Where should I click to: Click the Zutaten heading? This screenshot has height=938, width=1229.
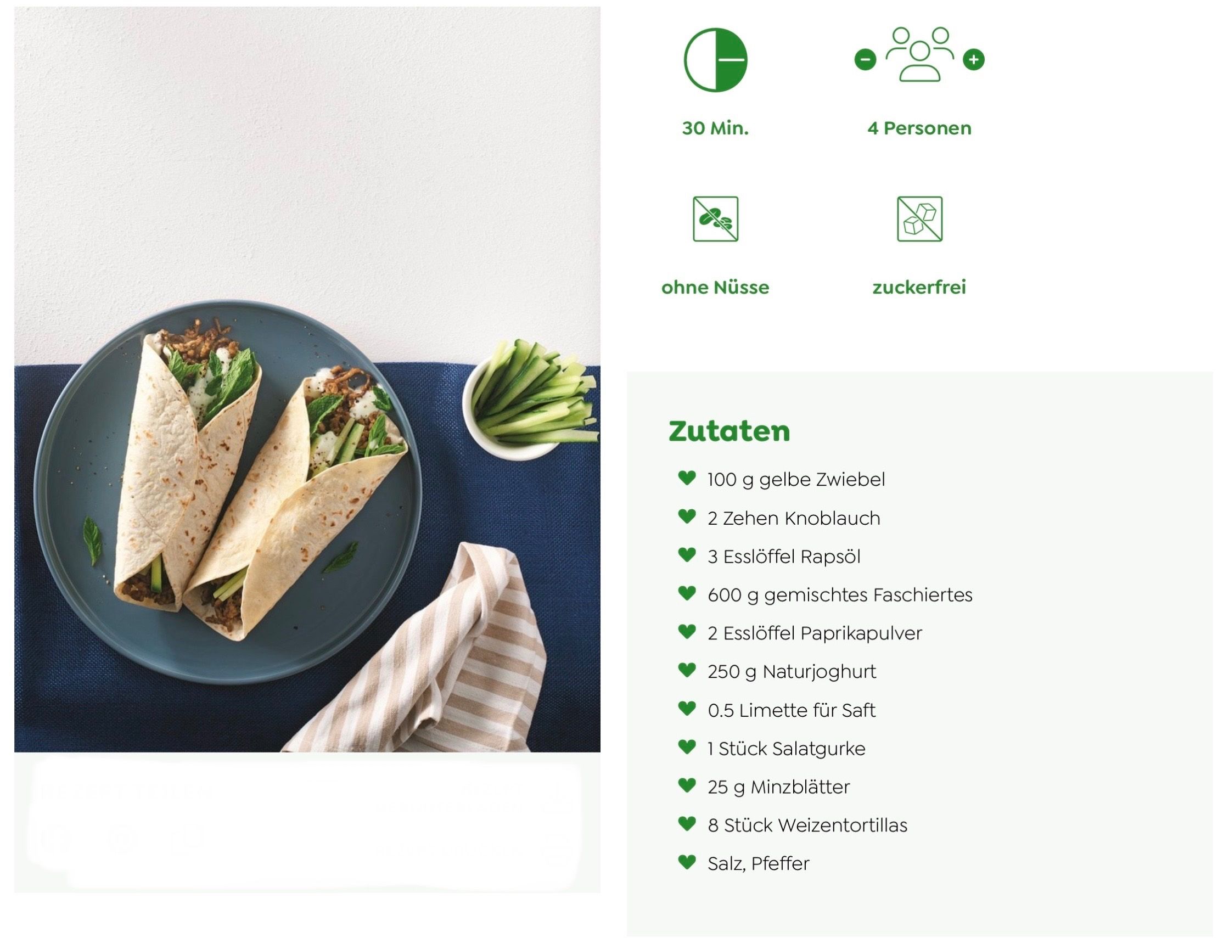[729, 431]
